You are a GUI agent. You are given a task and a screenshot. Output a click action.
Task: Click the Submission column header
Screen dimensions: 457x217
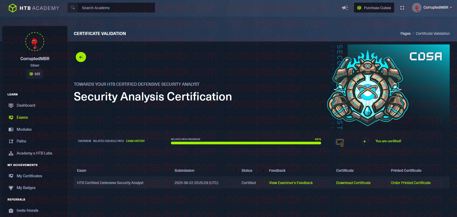click(x=184, y=170)
